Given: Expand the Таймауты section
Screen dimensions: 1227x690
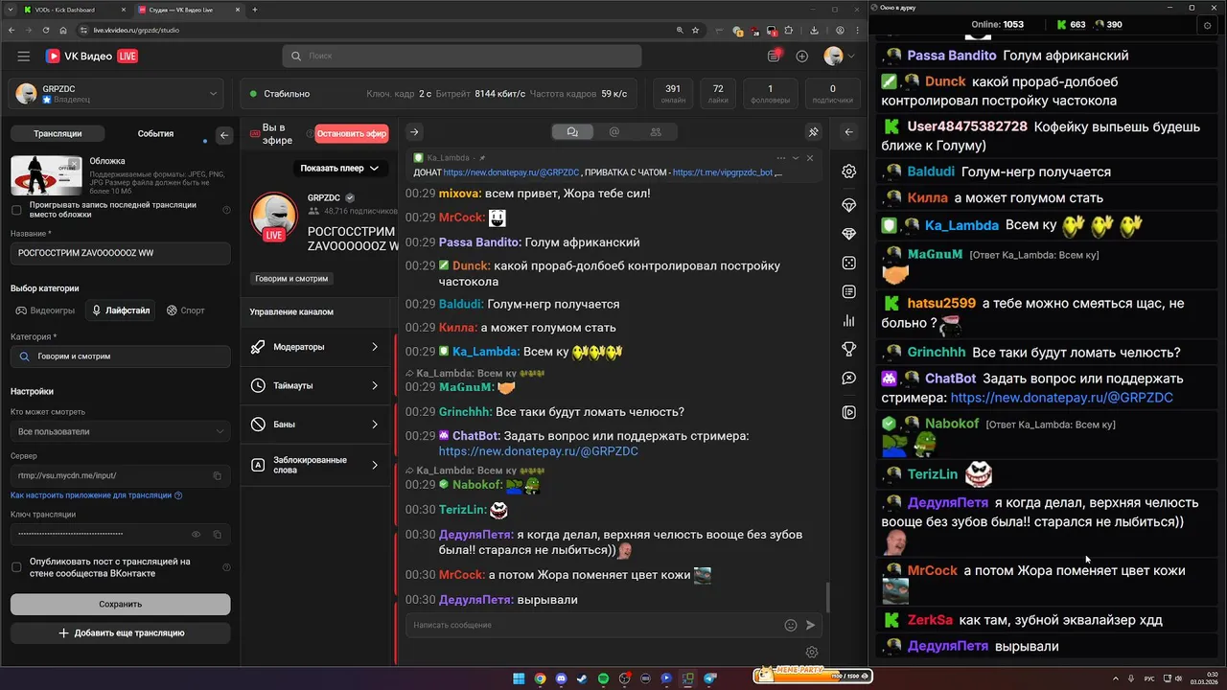Looking at the screenshot, I should point(316,385).
